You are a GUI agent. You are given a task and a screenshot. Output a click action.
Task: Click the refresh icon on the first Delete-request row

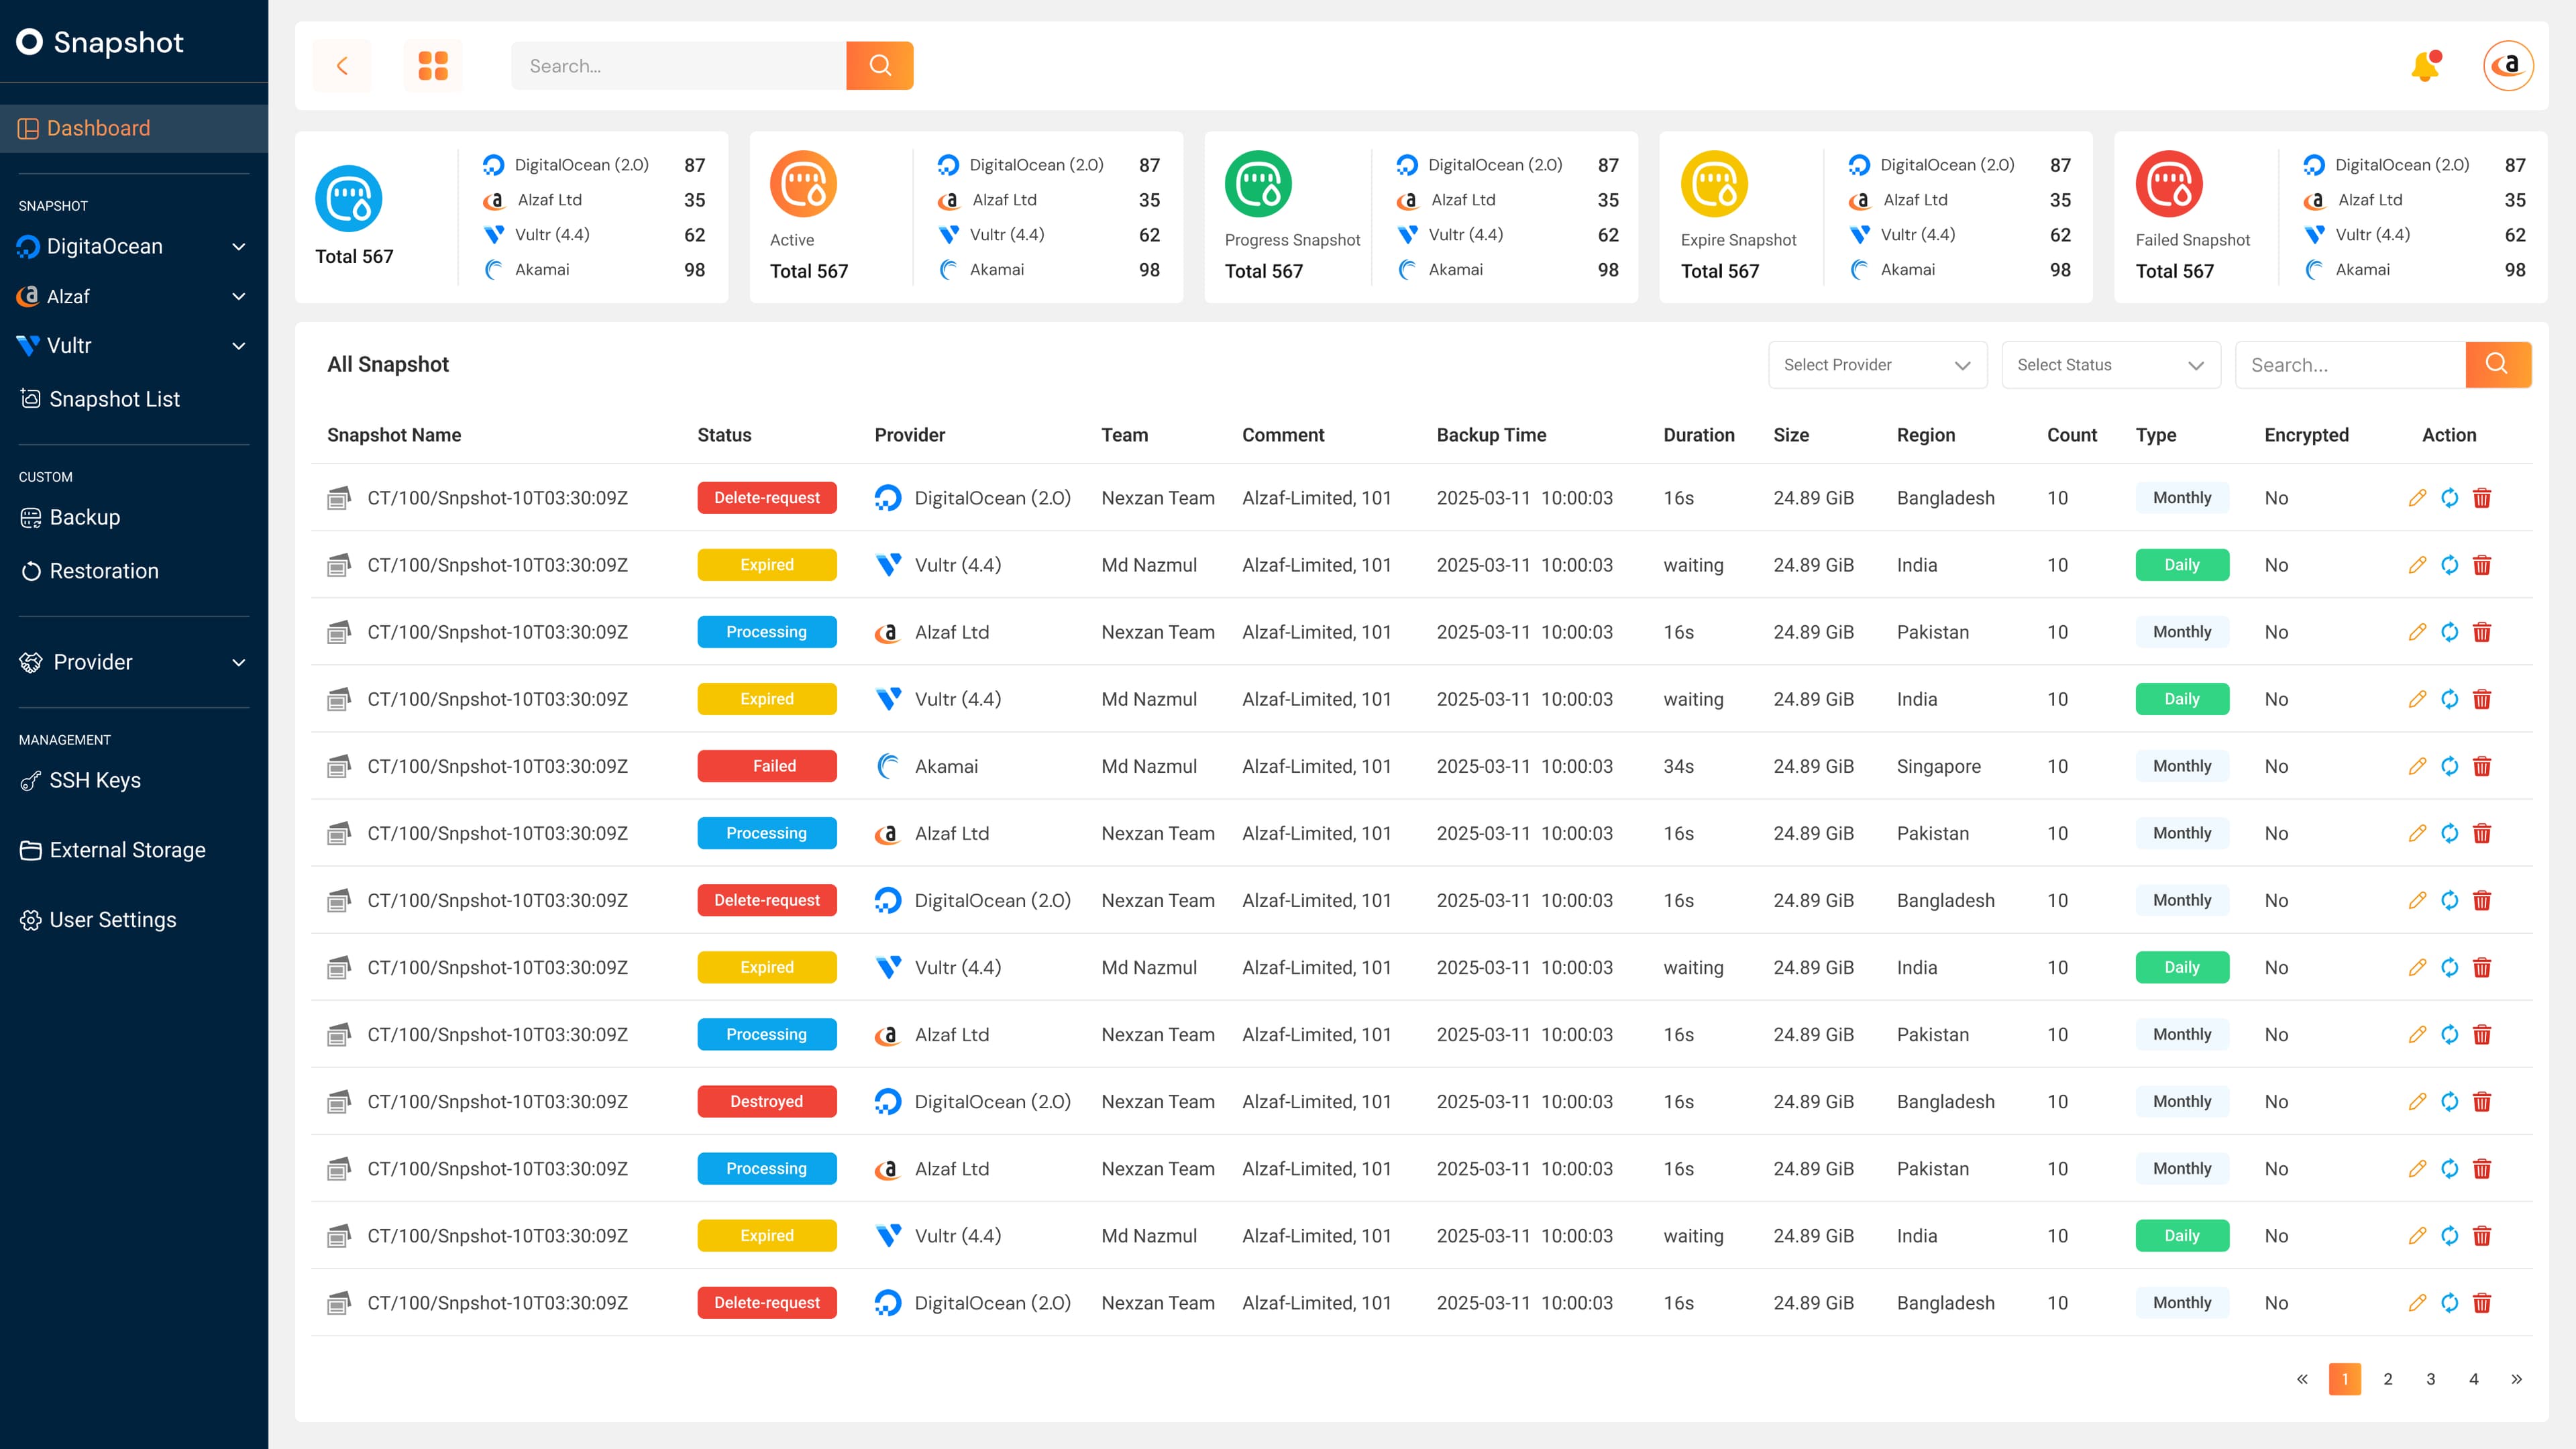pos(2449,498)
